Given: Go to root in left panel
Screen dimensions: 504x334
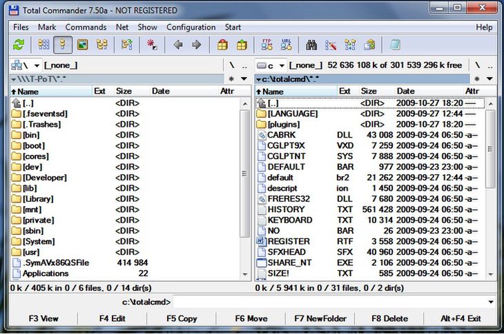Looking at the screenshot, I should click(232, 65).
